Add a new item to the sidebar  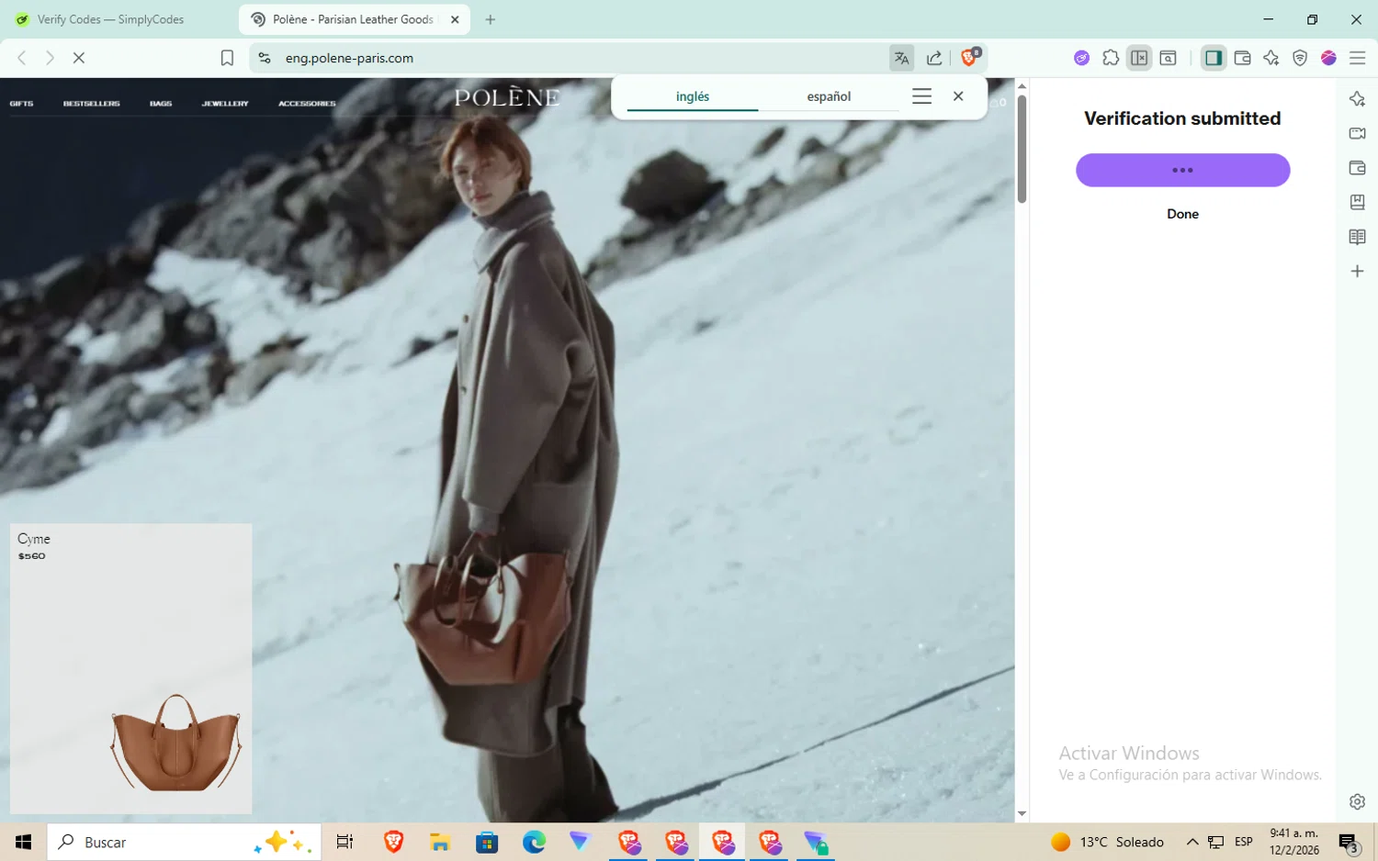(x=1357, y=271)
